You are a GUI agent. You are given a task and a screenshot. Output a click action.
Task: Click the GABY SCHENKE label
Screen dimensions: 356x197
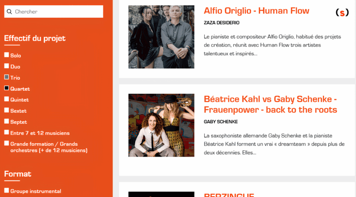[221, 122]
